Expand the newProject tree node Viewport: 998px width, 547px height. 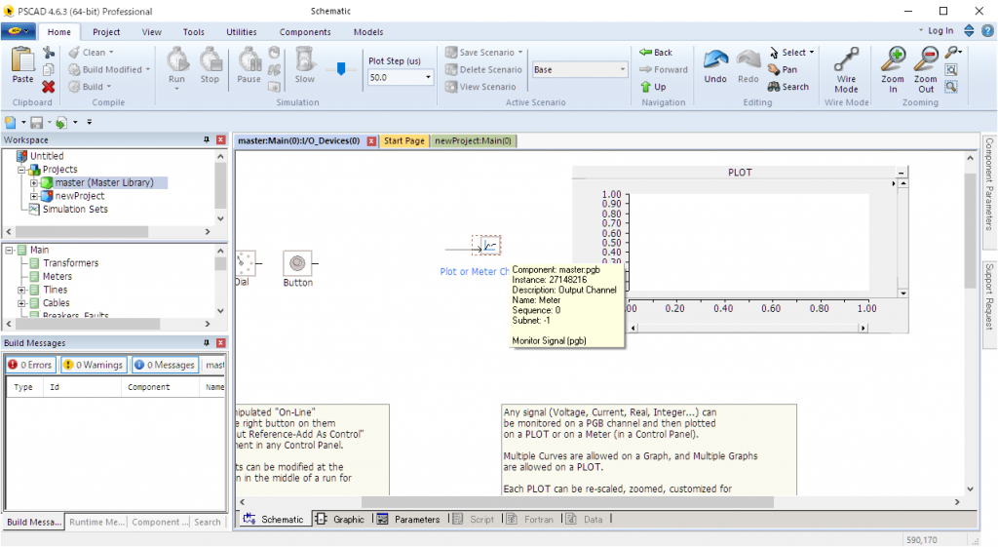tap(34, 196)
